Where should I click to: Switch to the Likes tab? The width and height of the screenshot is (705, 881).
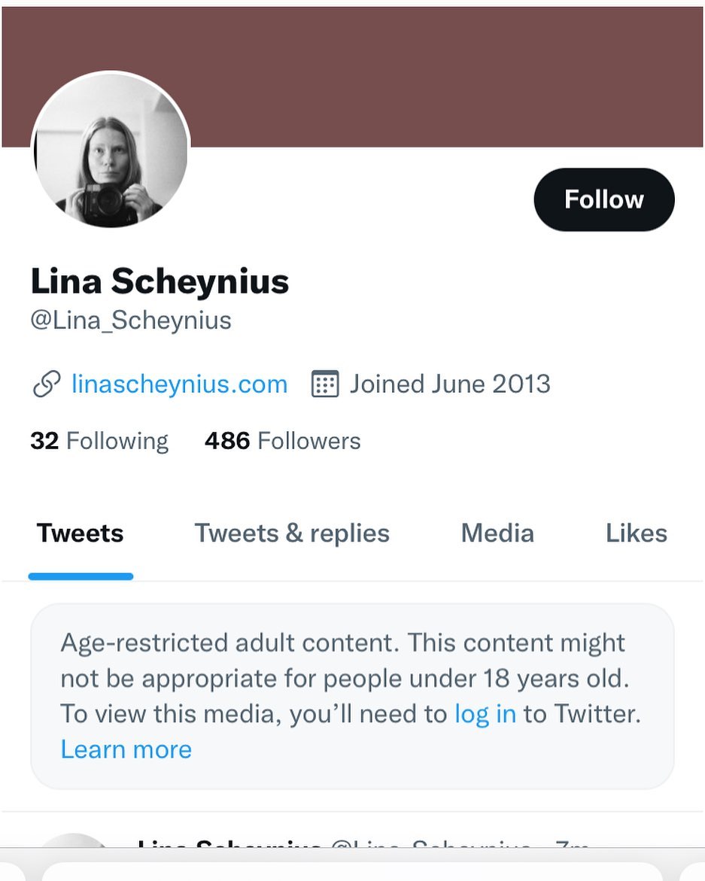point(636,533)
